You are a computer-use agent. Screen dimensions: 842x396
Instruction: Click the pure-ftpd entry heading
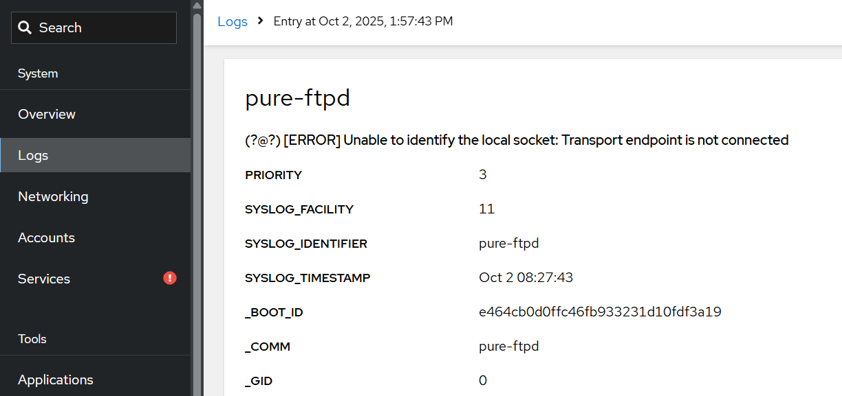[298, 98]
